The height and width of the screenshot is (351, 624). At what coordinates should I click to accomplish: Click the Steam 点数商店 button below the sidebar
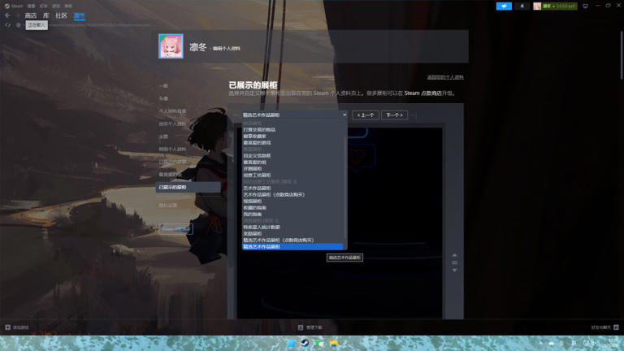[x=175, y=229]
